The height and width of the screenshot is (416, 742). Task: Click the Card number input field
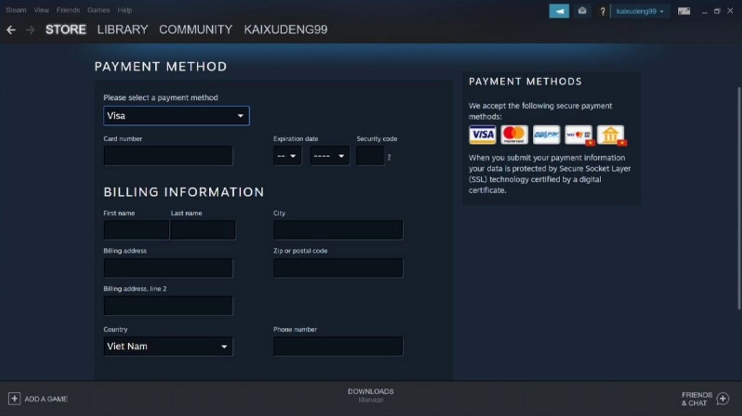tap(168, 156)
